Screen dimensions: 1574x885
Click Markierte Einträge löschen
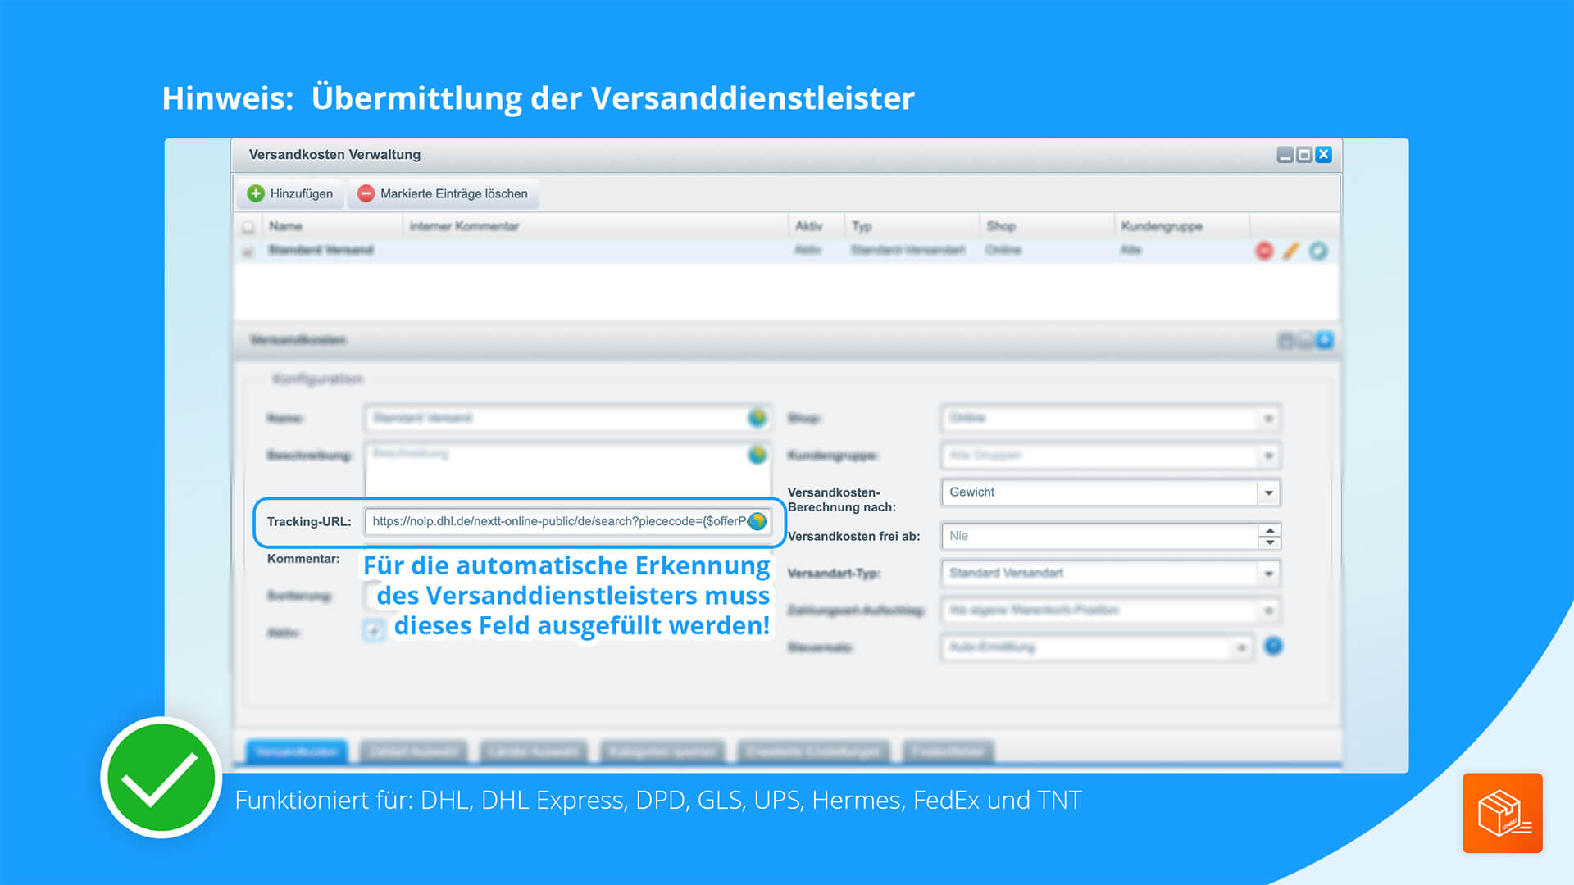443,193
